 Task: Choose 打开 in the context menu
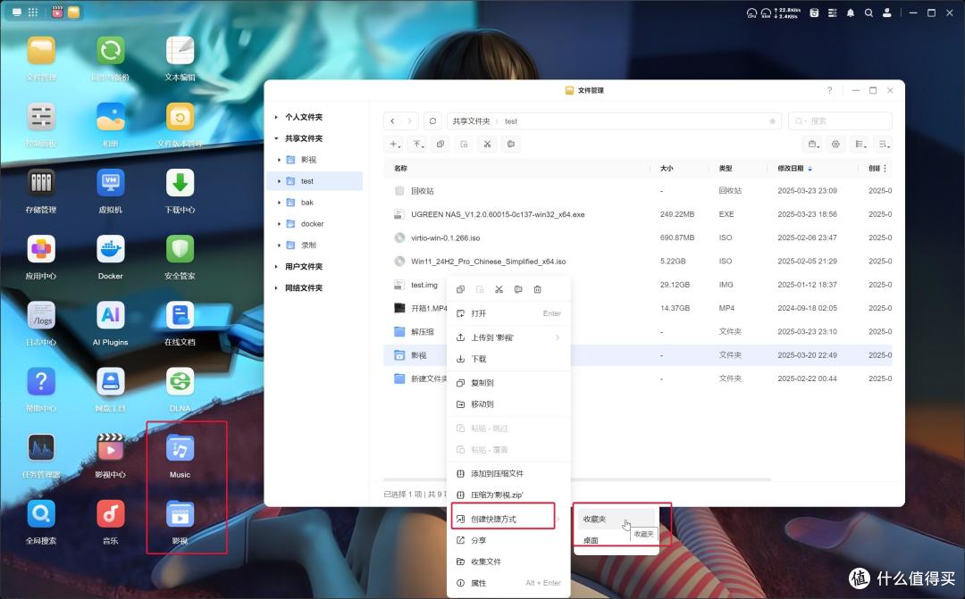[508, 313]
